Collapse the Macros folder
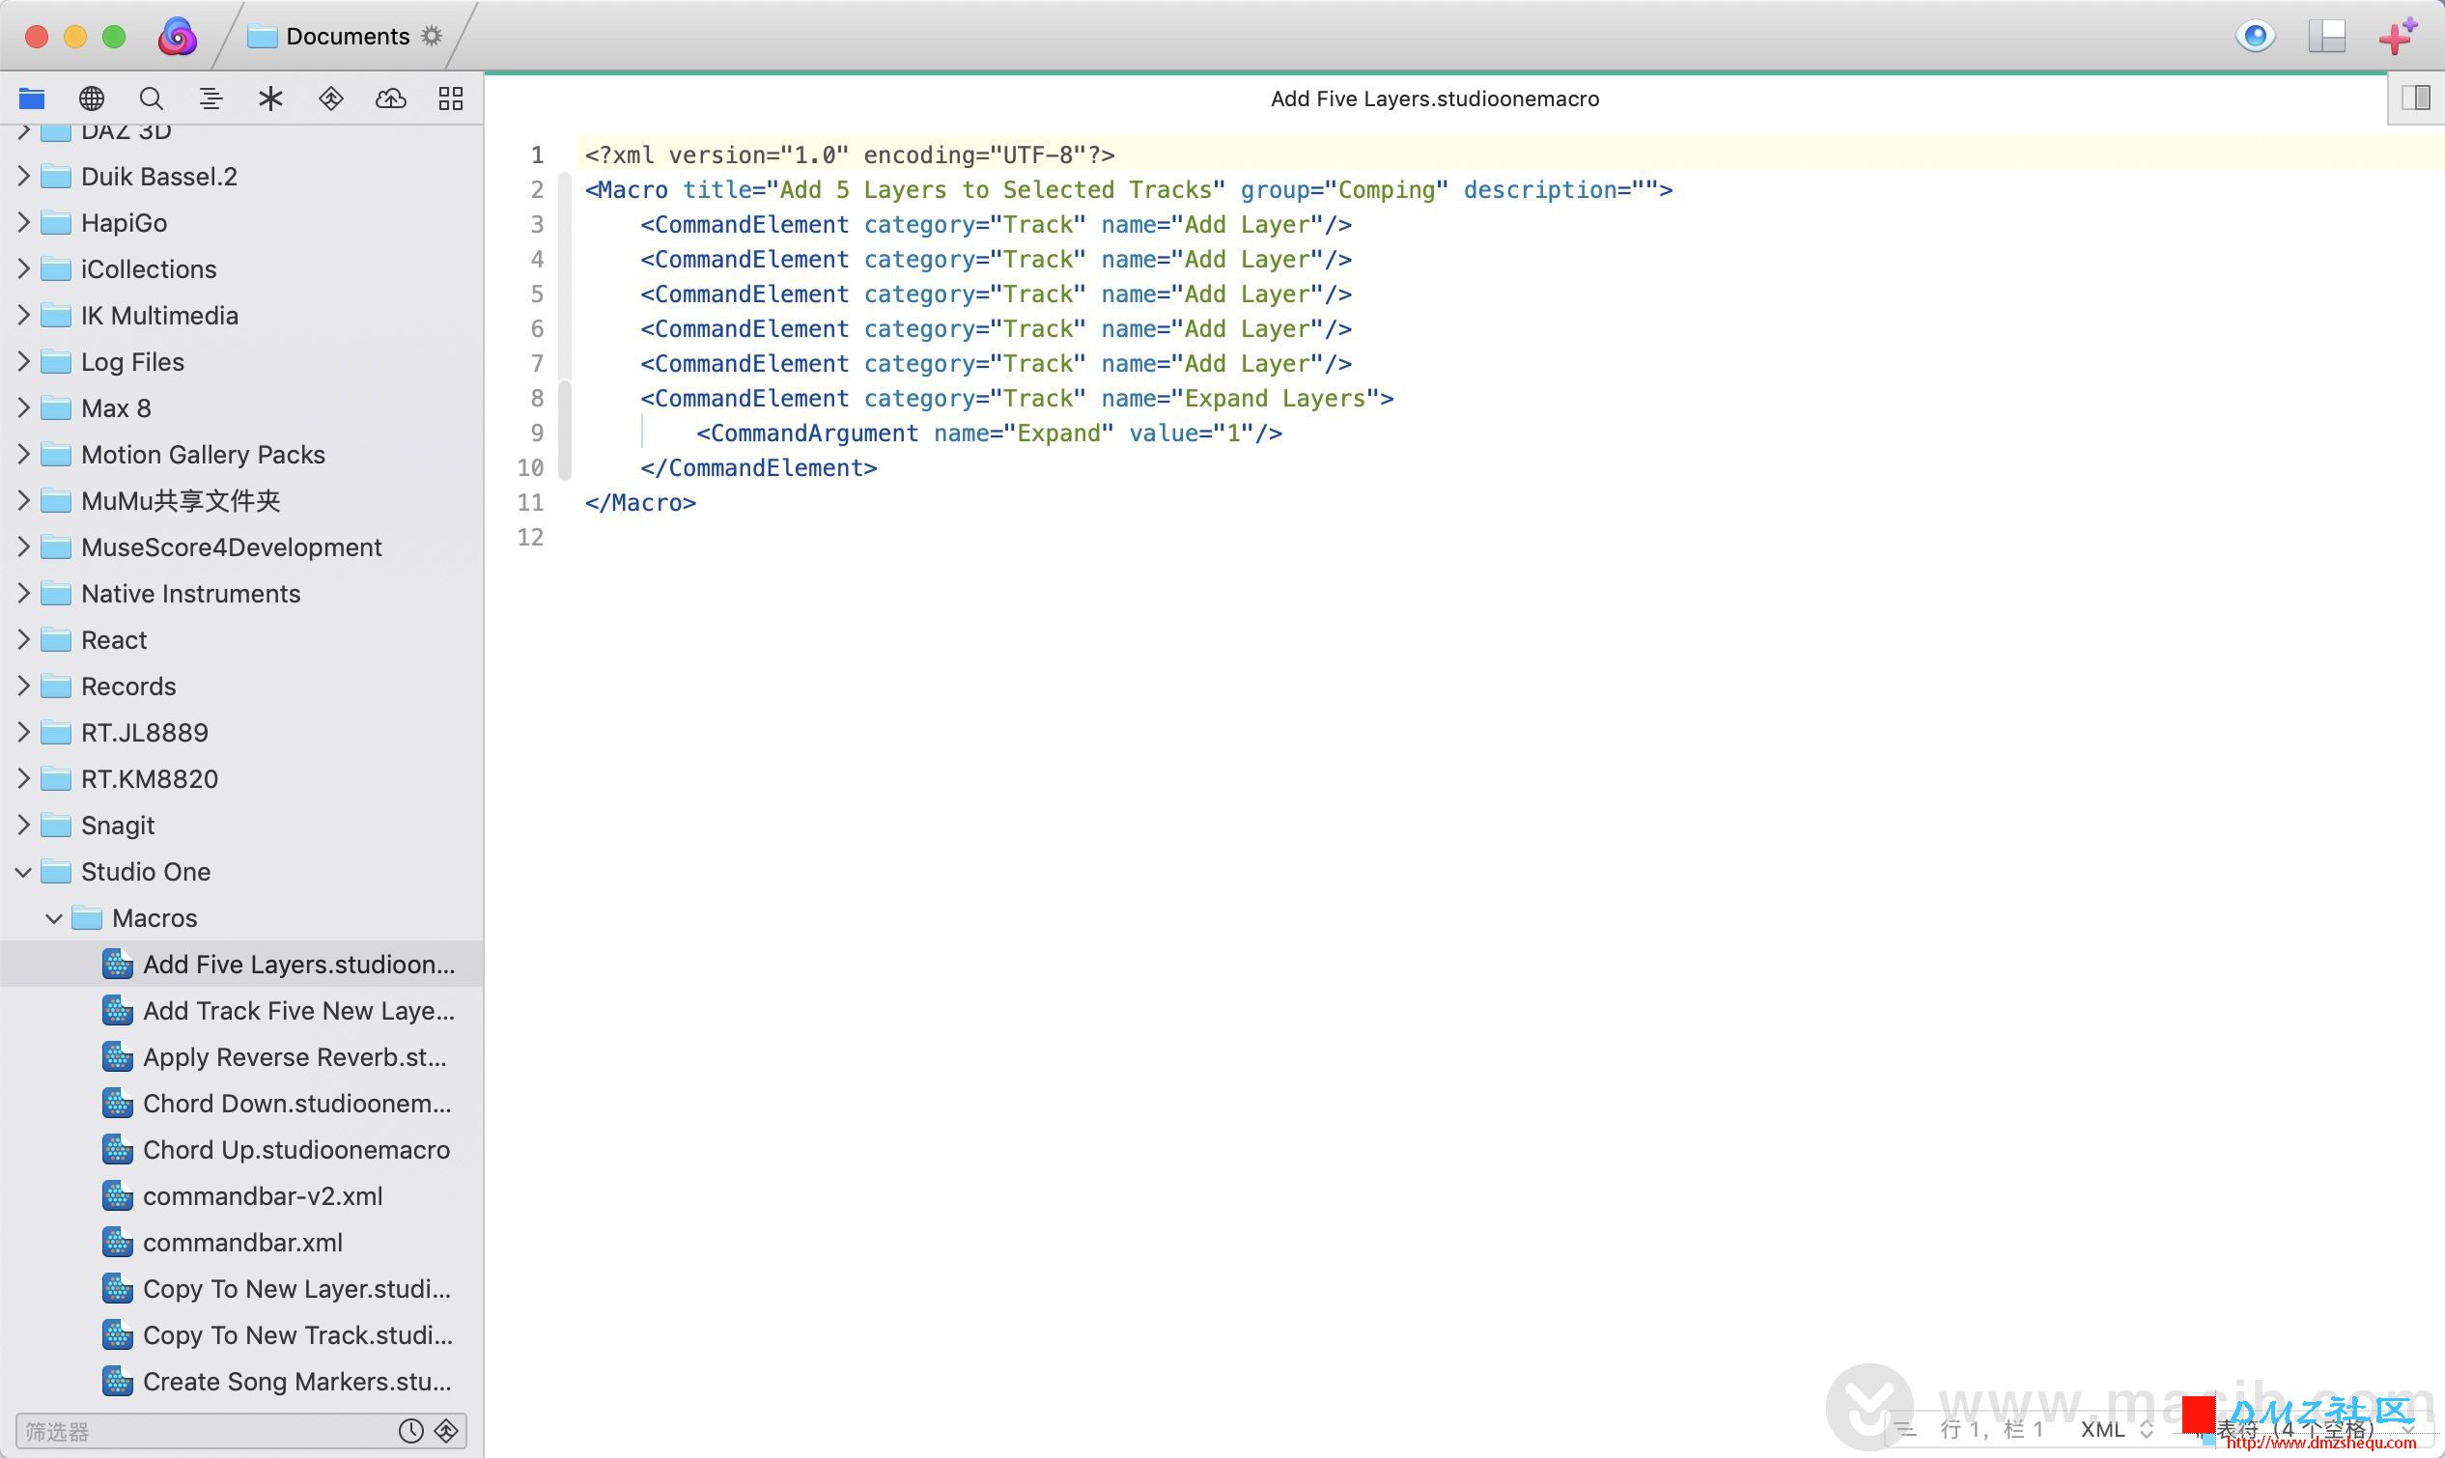 point(54,917)
